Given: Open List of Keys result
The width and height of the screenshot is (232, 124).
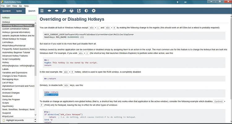Looking at the screenshot, I should [8, 83].
